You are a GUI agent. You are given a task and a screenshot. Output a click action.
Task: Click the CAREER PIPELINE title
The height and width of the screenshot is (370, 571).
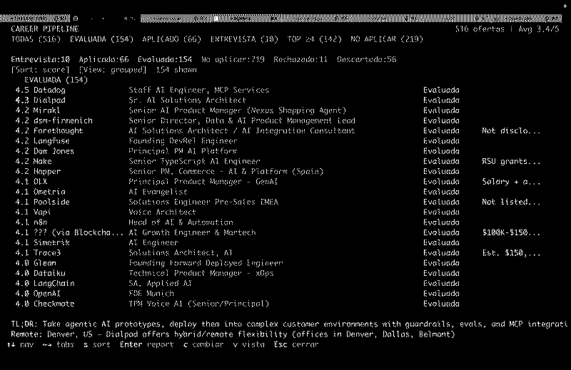pos(45,29)
